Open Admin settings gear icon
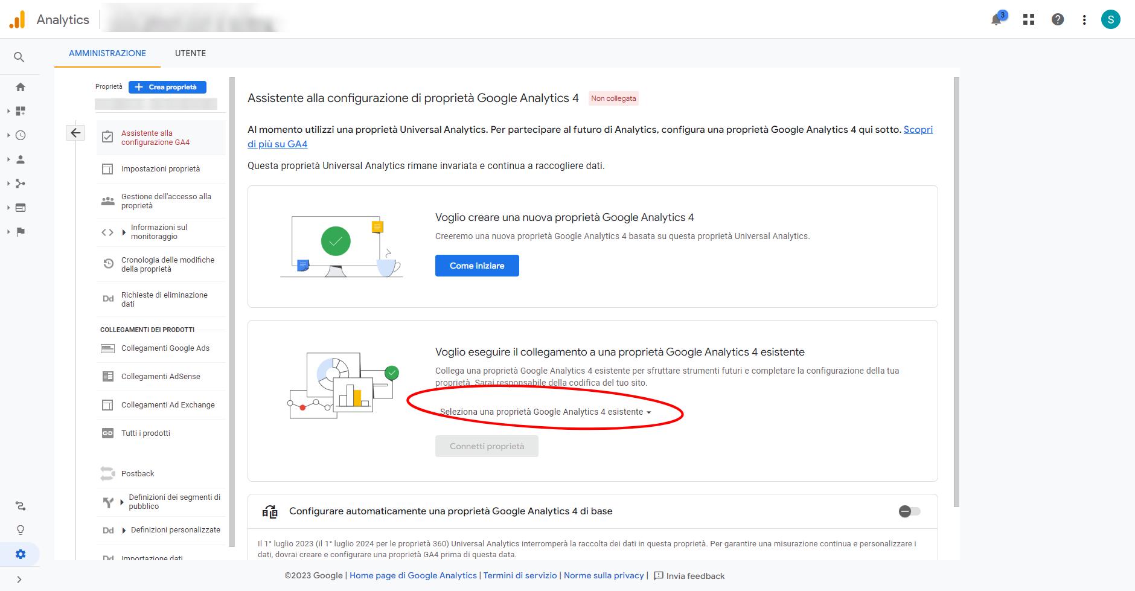Screen dimensions: 1135x591 21,554
